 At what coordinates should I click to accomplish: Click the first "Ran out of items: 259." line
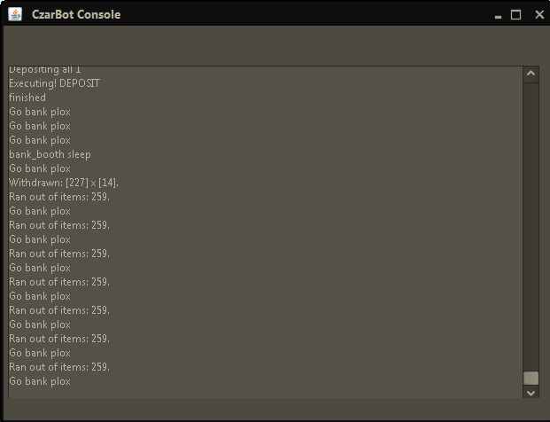[58, 197]
